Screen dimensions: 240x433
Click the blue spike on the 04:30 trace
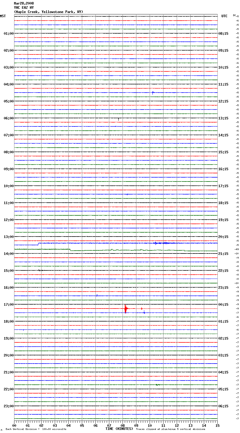coord(153,92)
